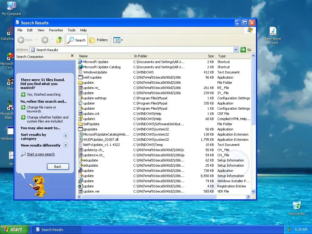
Task: Click the Back button in Search Companion
Action: point(58,167)
